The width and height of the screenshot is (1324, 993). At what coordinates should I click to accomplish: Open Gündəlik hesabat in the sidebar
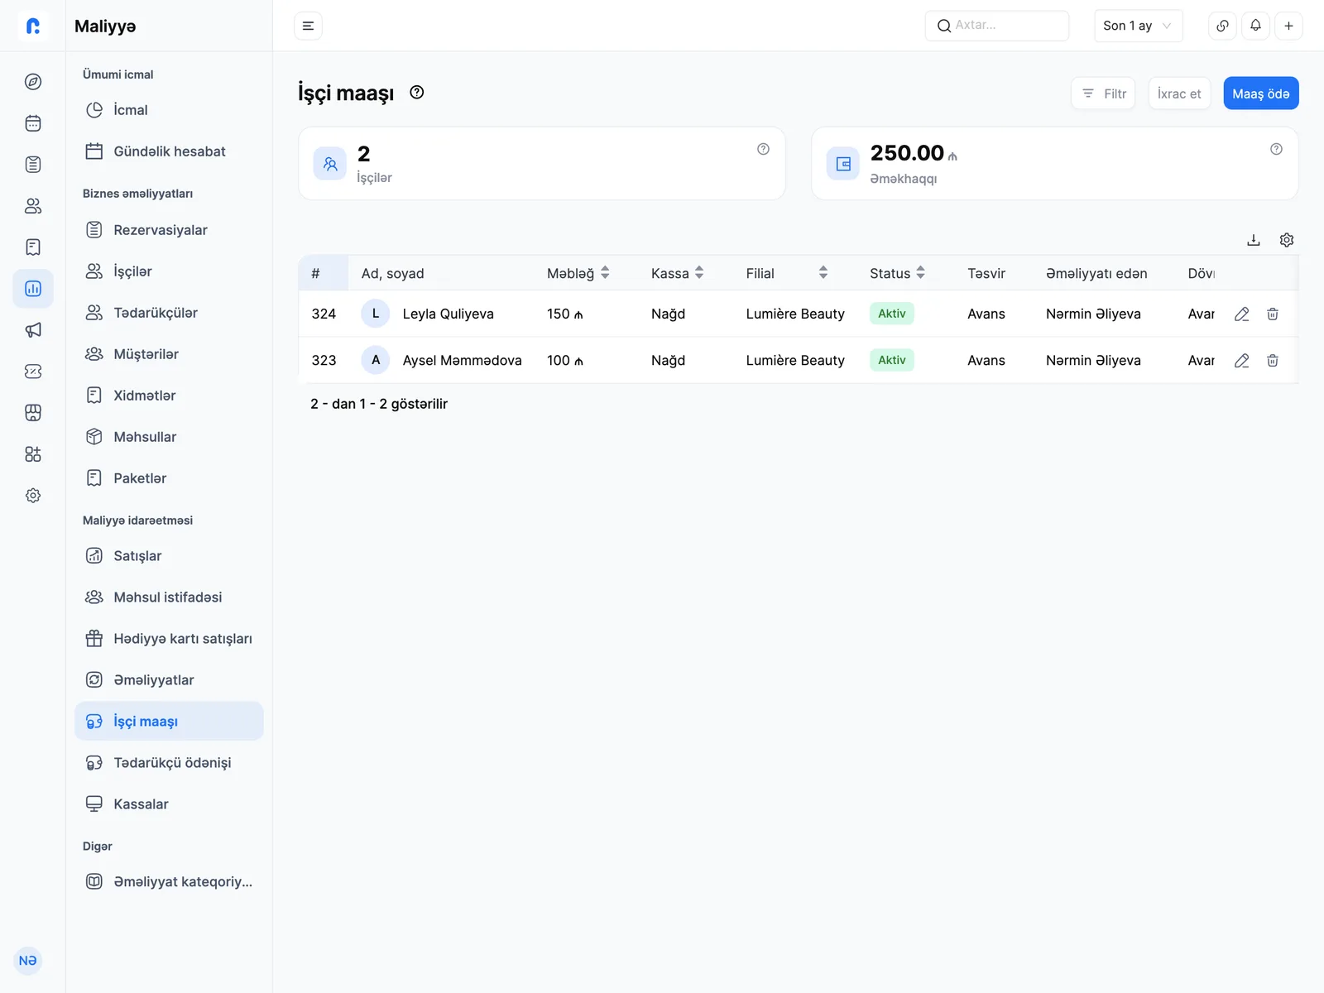tap(169, 151)
